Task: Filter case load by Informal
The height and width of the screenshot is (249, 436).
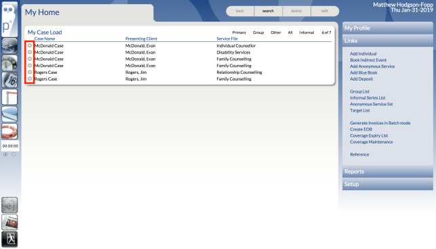Action: pyautogui.click(x=306, y=32)
